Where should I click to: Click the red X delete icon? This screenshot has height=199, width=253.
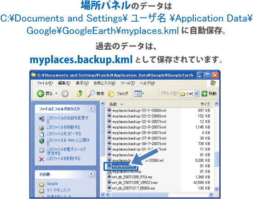click(x=41, y=159)
